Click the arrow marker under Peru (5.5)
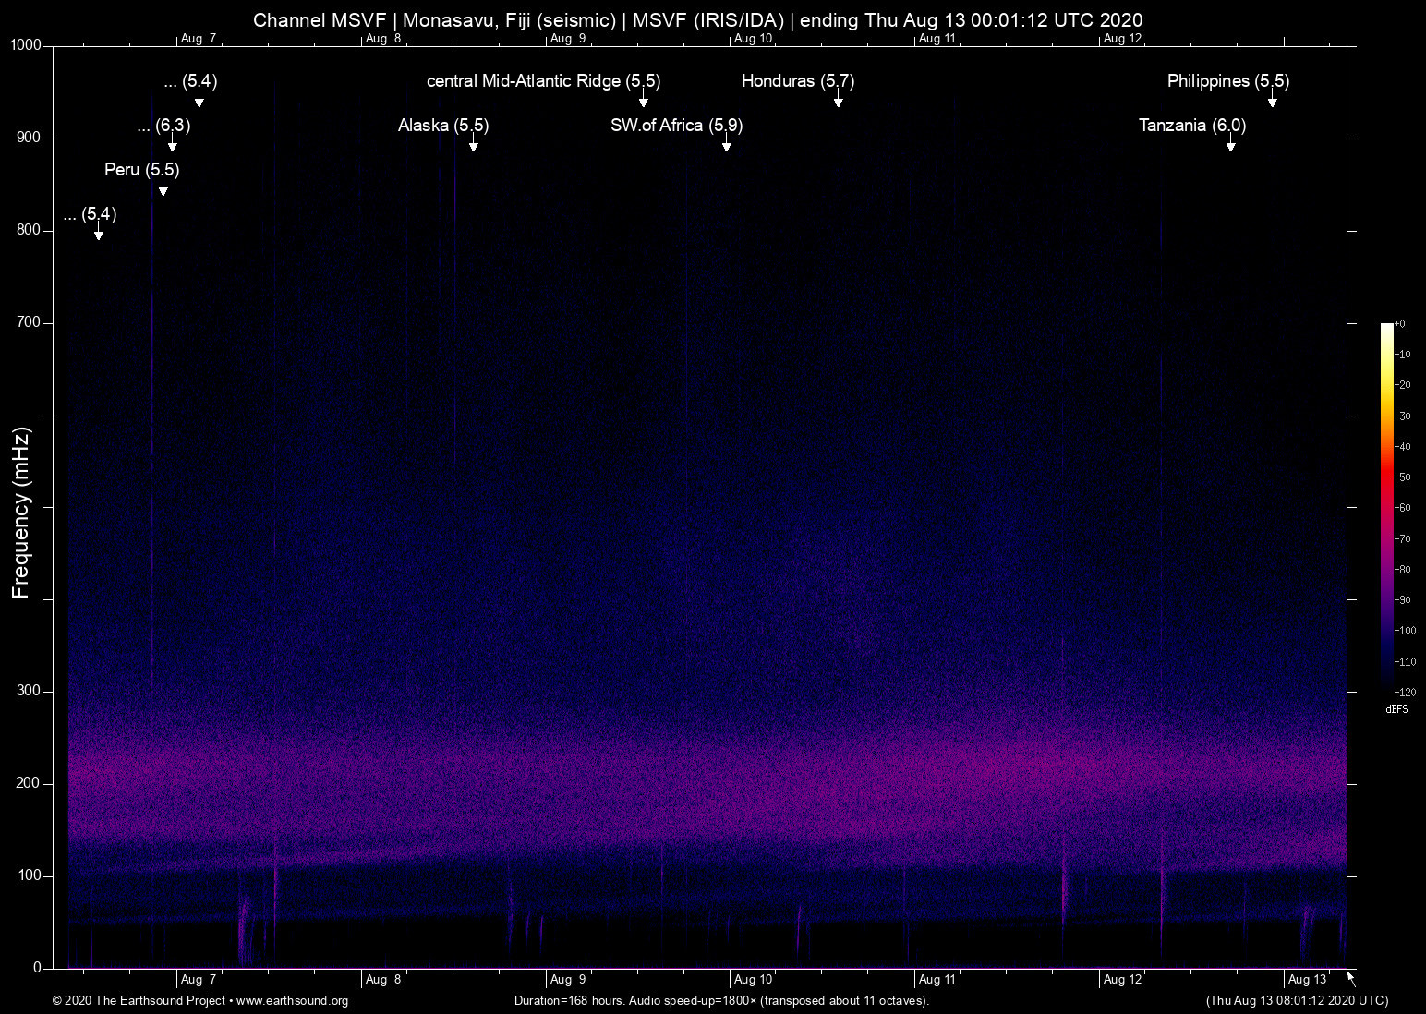This screenshot has height=1014, width=1426. (163, 188)
